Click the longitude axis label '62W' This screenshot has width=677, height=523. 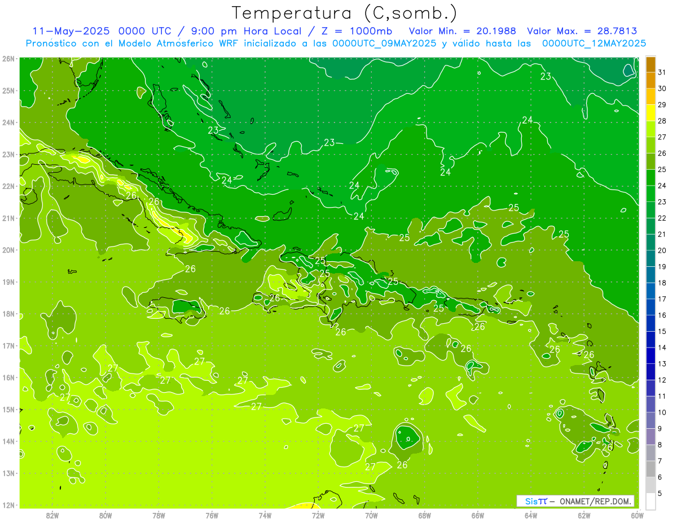click(584, 515)
